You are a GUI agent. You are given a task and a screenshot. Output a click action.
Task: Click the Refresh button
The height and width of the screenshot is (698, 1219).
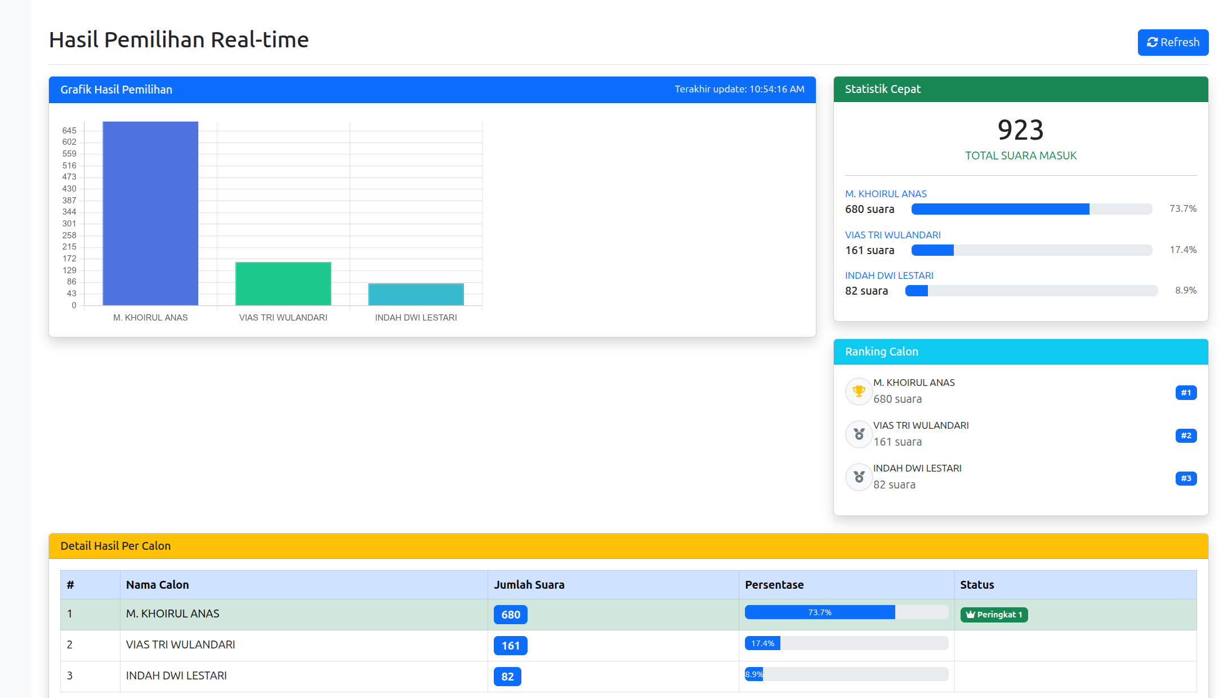[1173, 42]
